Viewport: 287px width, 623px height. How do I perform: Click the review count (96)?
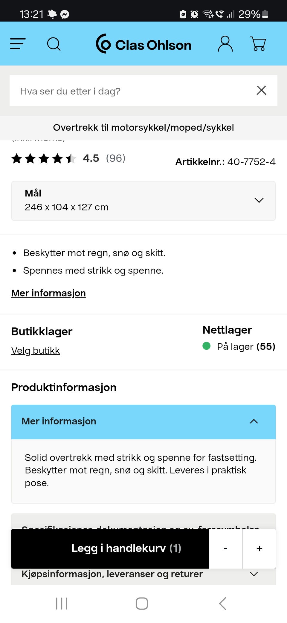[x=116, y=158]
